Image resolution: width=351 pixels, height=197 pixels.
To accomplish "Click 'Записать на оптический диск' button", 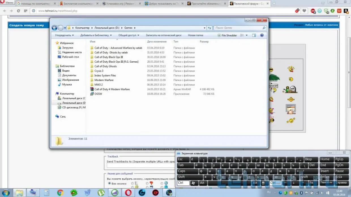I will tap(164, 35).
